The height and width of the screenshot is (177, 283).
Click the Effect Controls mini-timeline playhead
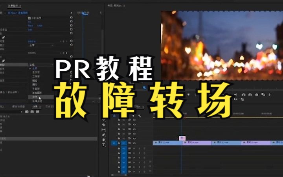click(x=83, y=13)
